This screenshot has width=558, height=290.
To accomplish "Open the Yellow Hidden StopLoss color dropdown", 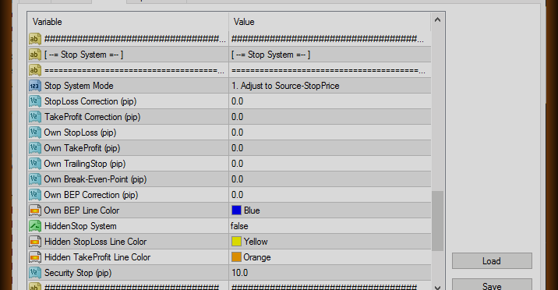I will coord(330,242).
